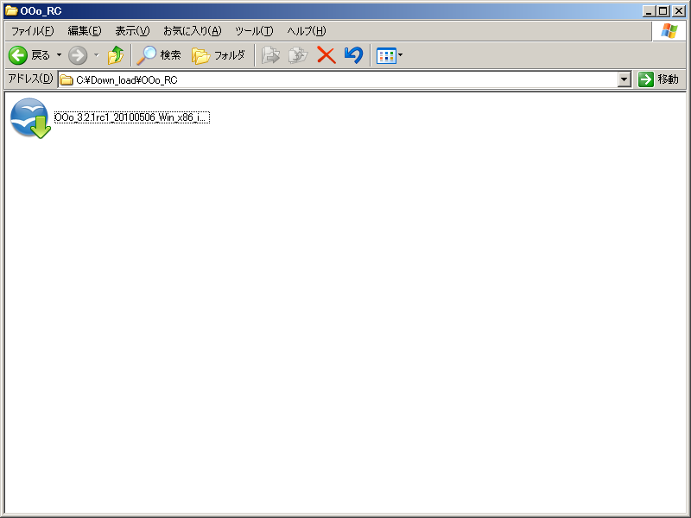Viewport: 691px width, 518px height.
Task: Click the Windows flag logo
Action: (669, 31)
